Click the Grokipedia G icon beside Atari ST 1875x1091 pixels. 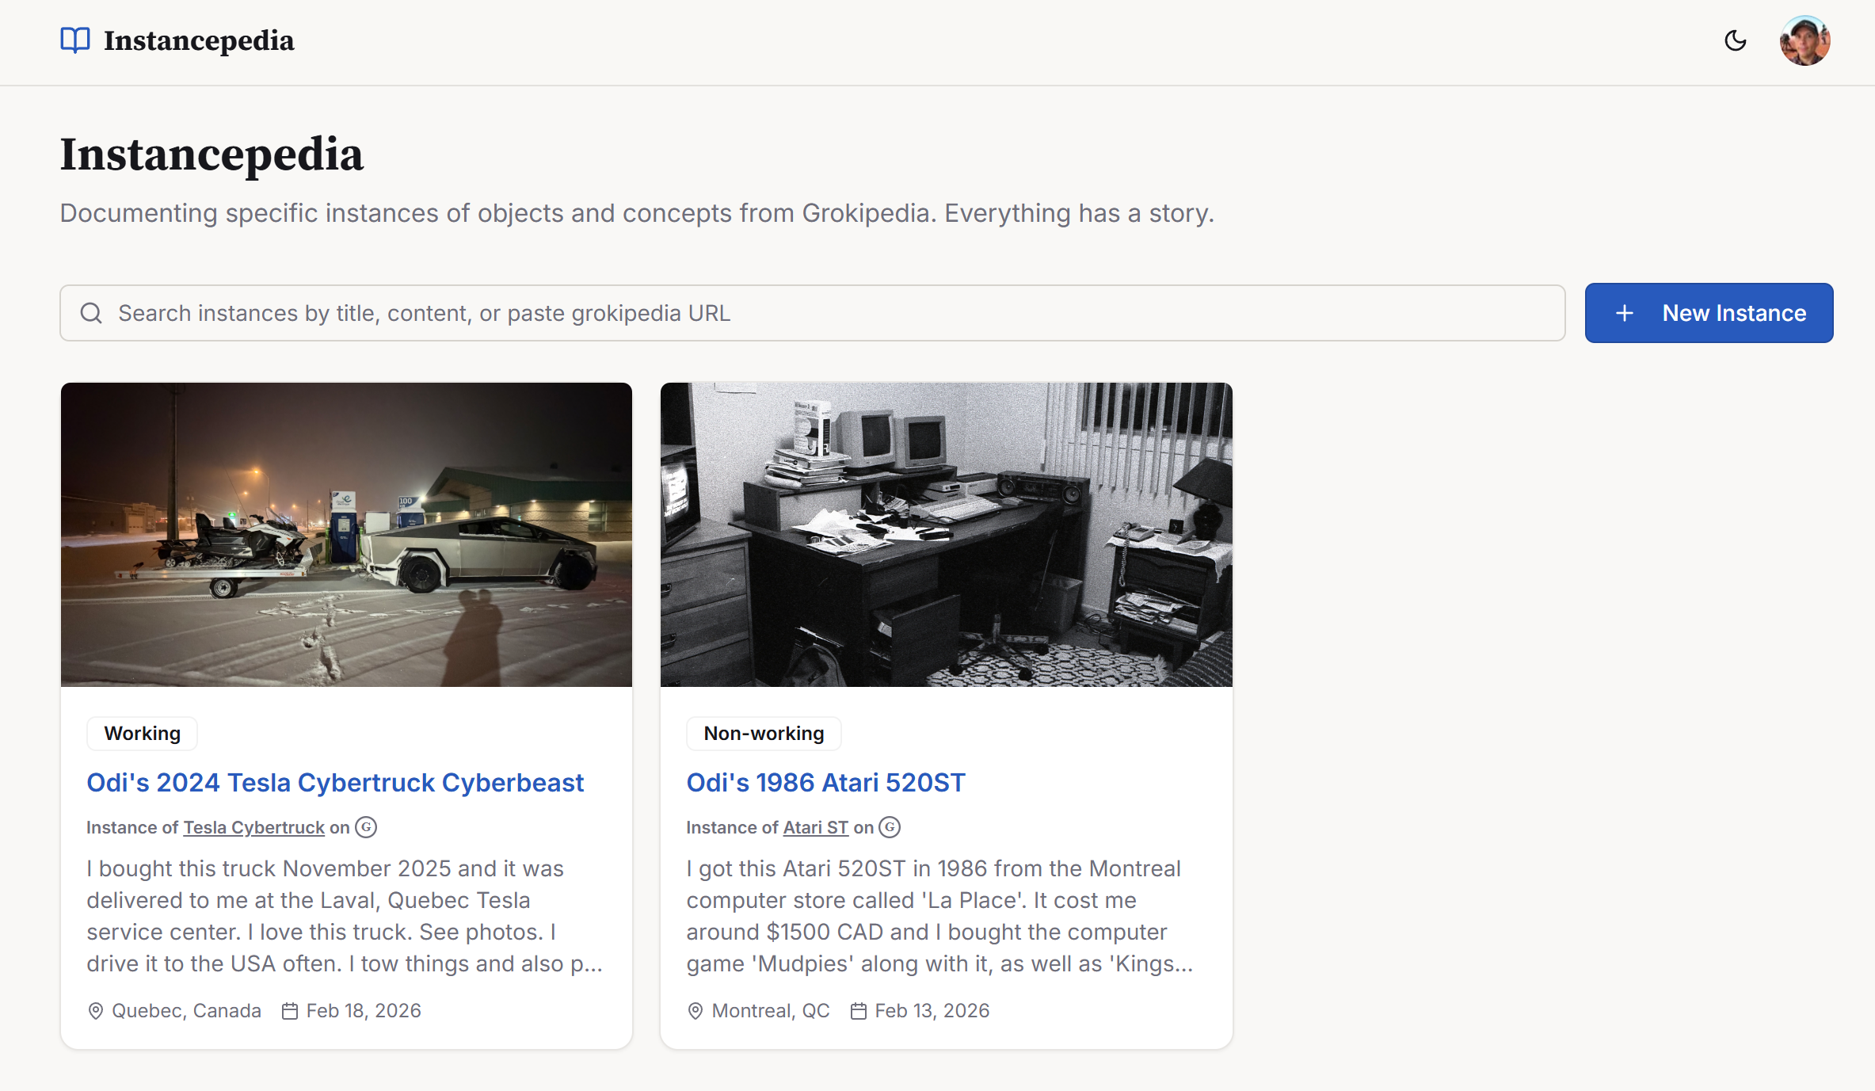click(x=889, y=827)
